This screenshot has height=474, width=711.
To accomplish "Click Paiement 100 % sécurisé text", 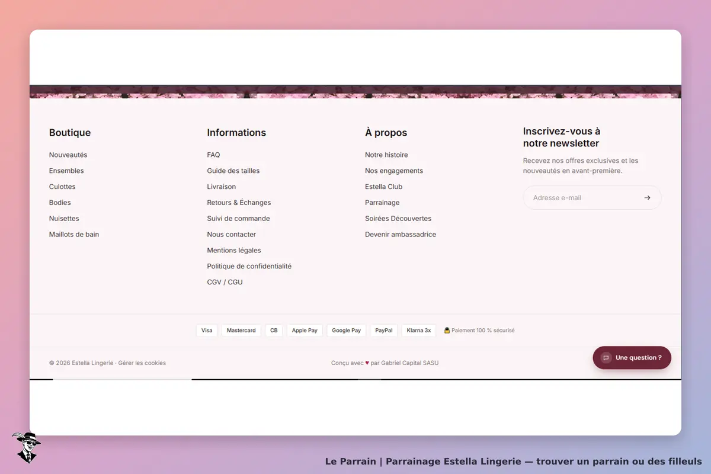I will (483, 331).
